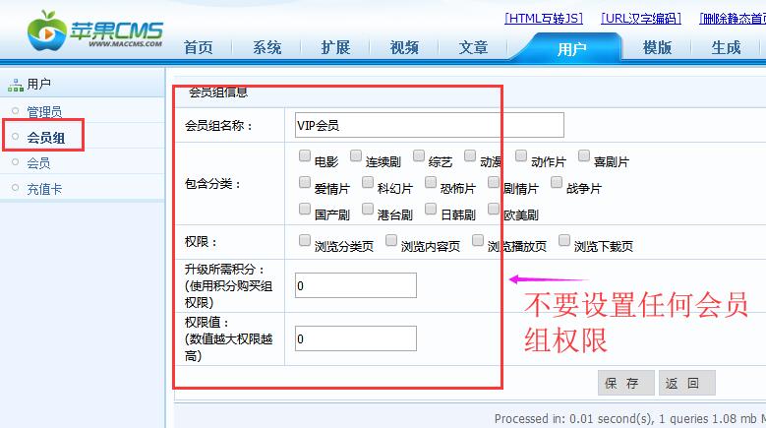The height and width of the screenshot is (428, 766).
Task: Click the 保存 button
Action: (625, 383)
